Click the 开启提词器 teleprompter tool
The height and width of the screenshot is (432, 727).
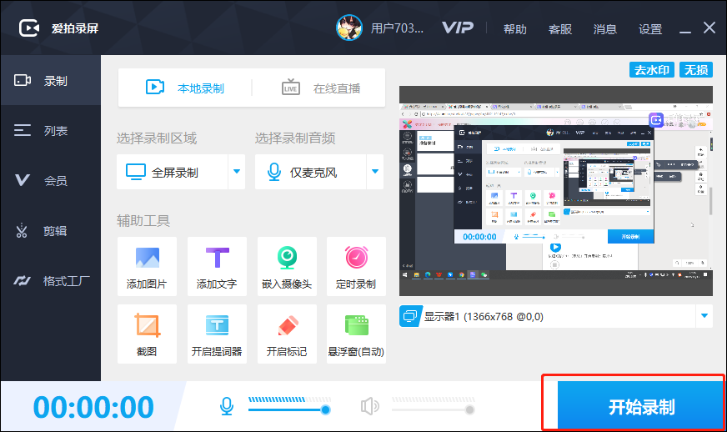pyautogui.click(x=217, y=334)
